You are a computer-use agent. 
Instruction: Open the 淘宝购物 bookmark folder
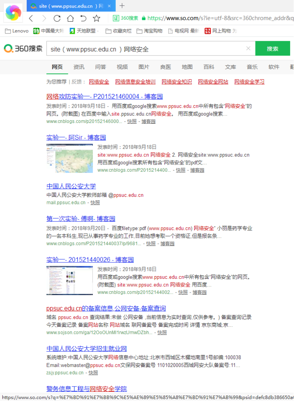tap(150, 31)
